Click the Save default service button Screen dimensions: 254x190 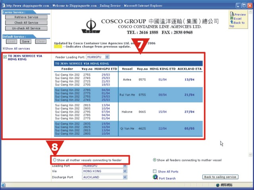[x=25, y=42]
